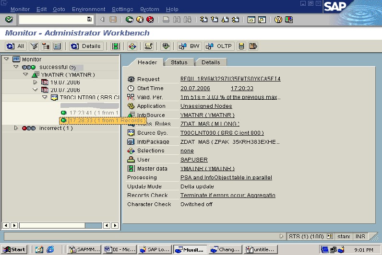This screenshot has height=255, width=382.
Task: Switch to the SAPMM taskbar window
Action: [84, 249]
